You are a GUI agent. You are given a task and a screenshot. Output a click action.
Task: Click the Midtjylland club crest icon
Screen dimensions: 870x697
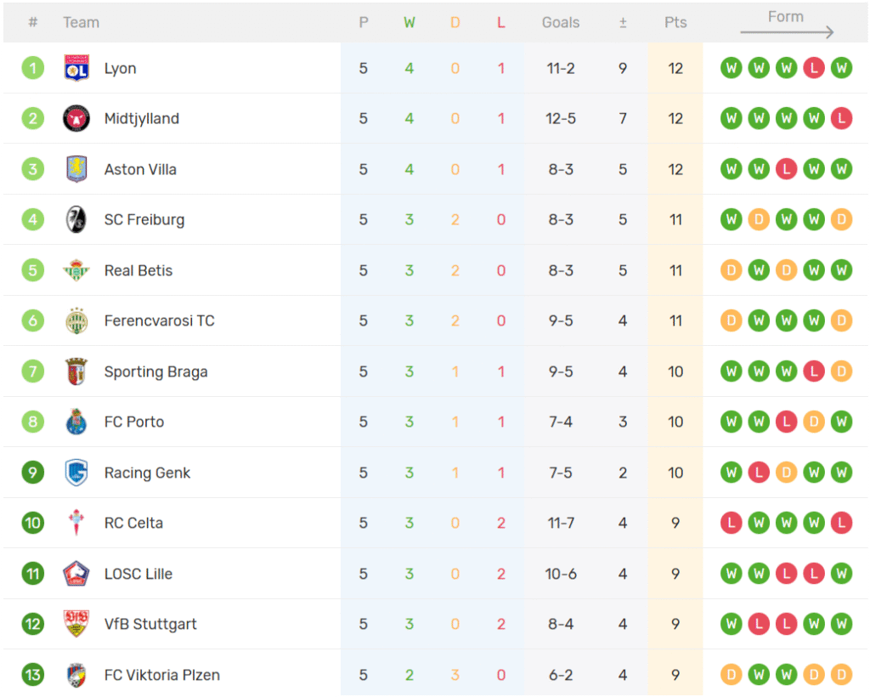pyautogui.click(x=76, y=118)
